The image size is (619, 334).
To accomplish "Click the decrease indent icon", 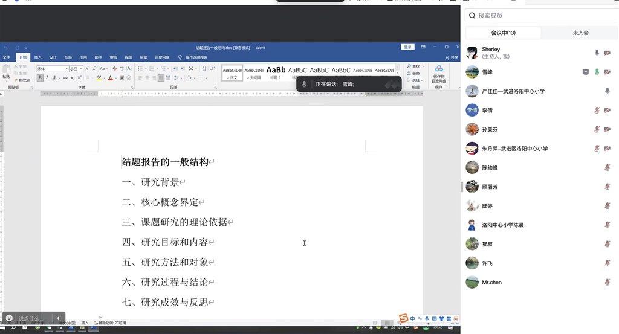I will pyautogui.click(x=175, y=69).
